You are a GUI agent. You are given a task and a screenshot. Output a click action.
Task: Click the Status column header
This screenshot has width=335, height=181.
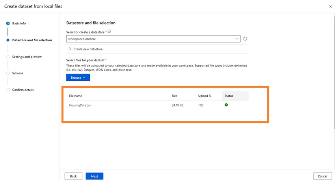pos(229,96)
